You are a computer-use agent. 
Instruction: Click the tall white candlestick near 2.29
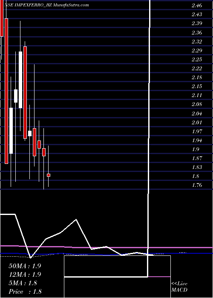pyautogui.click(x=20, y=80)
